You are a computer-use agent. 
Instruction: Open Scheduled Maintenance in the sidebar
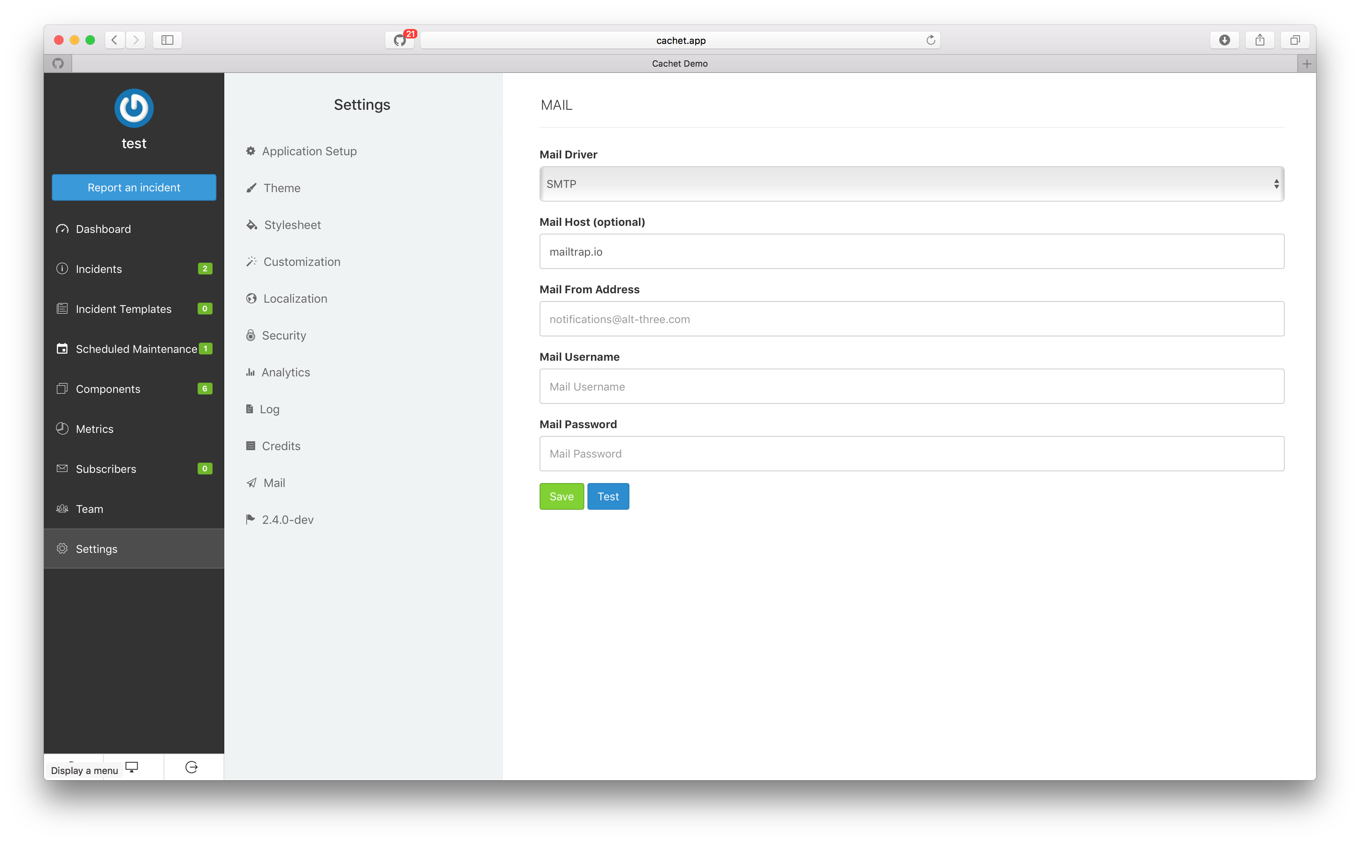click(134, 349)
